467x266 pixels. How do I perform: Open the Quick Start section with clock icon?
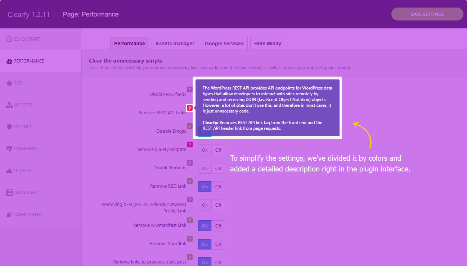click(x=40, y=39)
